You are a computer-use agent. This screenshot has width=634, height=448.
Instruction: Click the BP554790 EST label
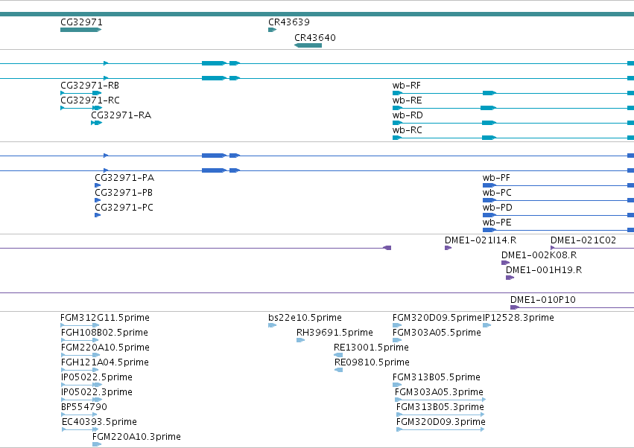point(84,407)
